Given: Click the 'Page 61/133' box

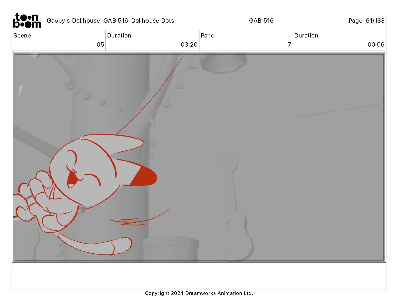Looking at the screenshot, I should [367, 21].
